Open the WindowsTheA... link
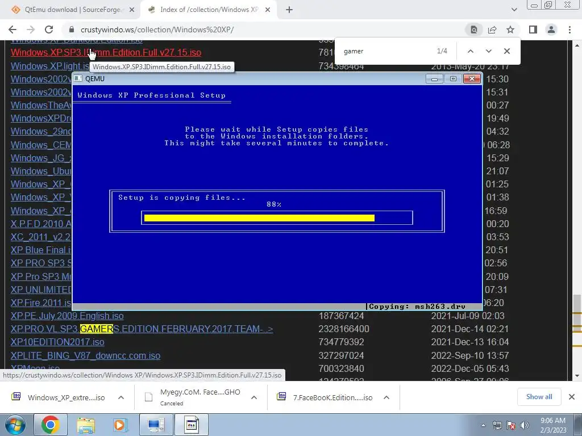582x436 pixels. coord(41,105)
